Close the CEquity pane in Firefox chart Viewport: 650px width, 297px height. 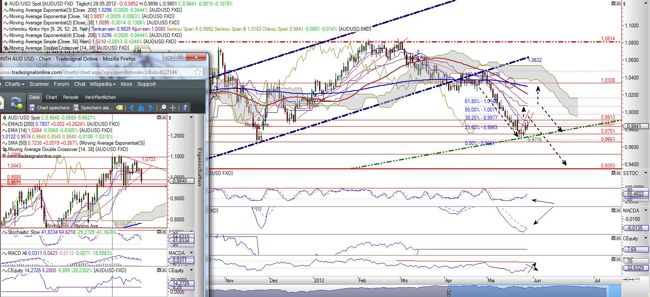coord(164,270)
